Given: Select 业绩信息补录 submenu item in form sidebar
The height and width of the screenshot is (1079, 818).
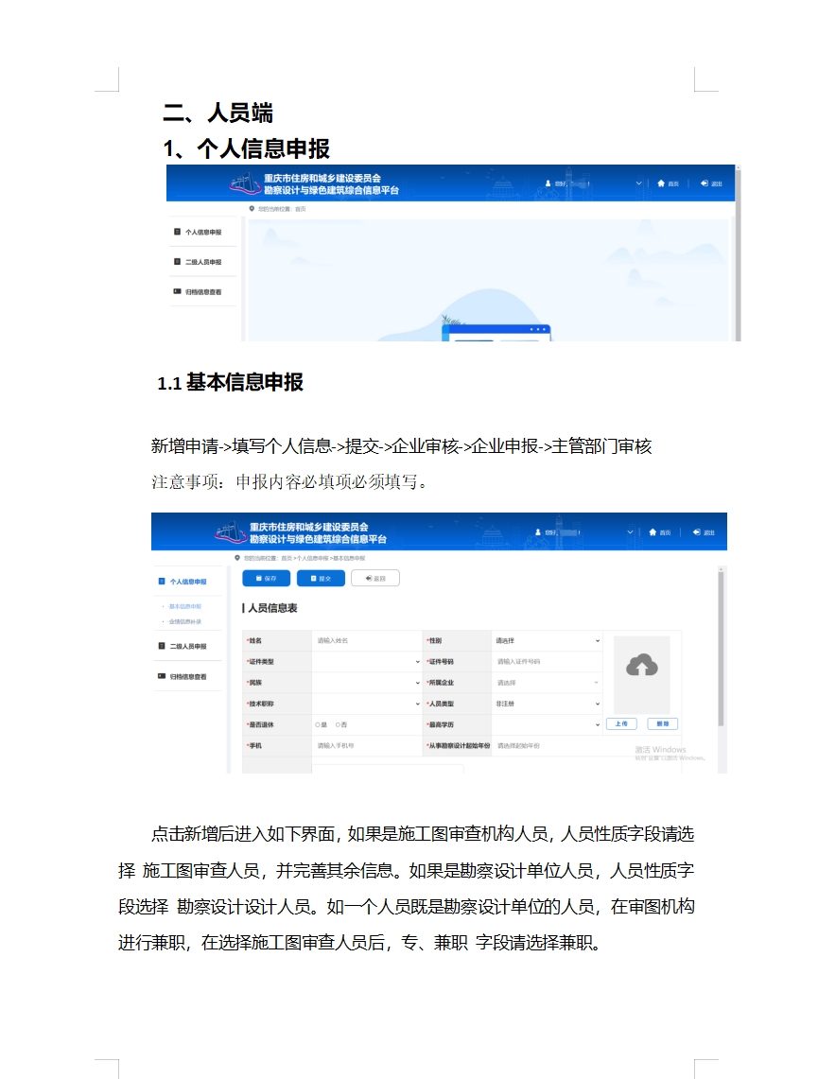Looking at the screenshot, I should [x=184, y=621].
